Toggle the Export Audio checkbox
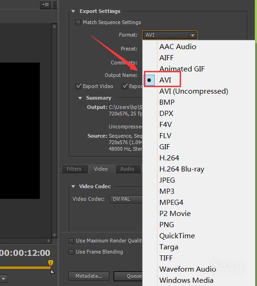Viewport: 257px width, 286px height. click(x=125, y=86)
